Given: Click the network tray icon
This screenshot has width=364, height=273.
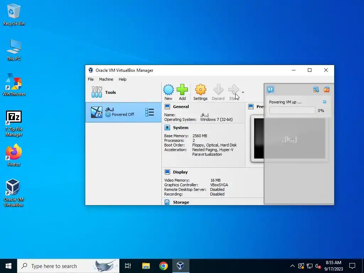Looking at the screenshot, I should coord(310,266).
